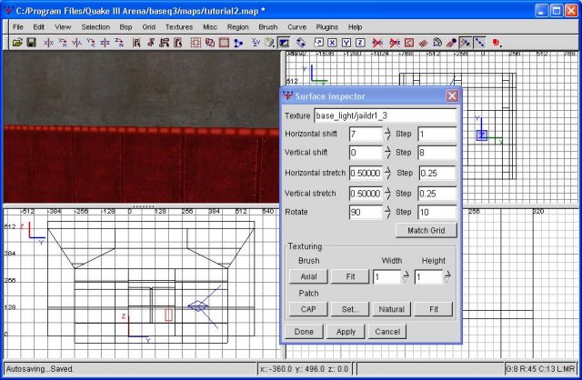Click Done in Surface Inspector
Viewport: 582px width, 380px height.
point(304,332)
